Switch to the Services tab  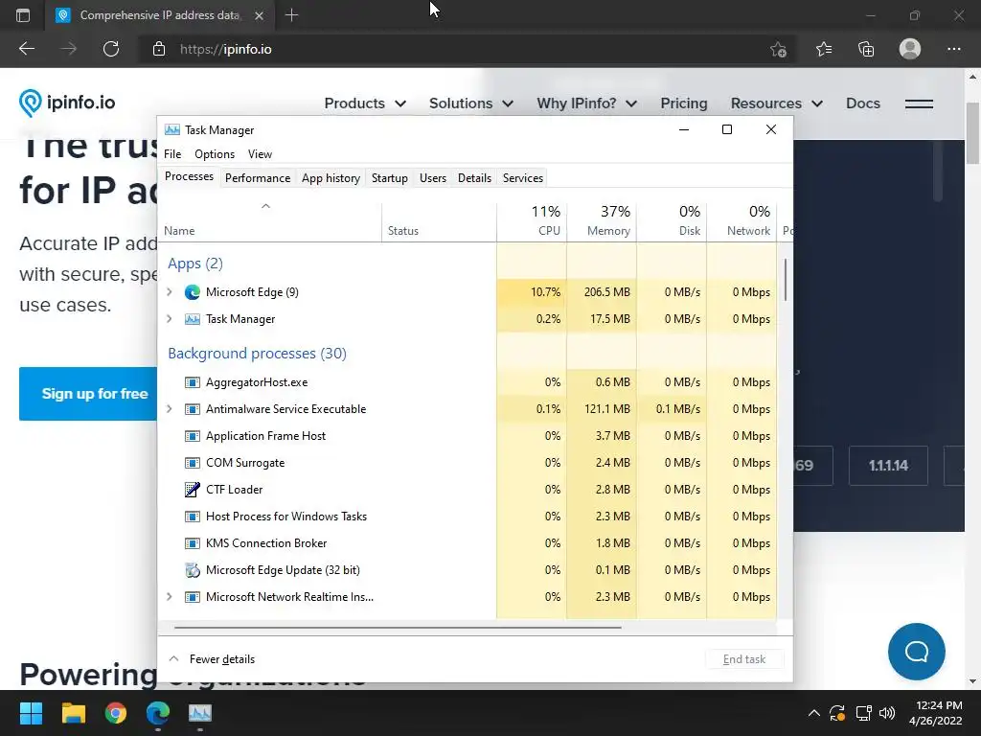tap(523, 178)
